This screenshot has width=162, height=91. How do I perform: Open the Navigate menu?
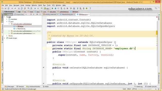[x=16, y=5]
